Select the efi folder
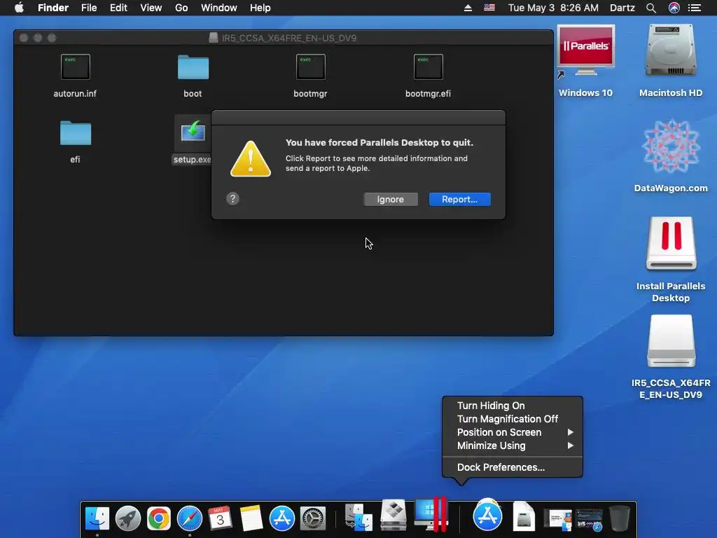The width and height of the screenshot is (717, 538). tap(76, 132)
